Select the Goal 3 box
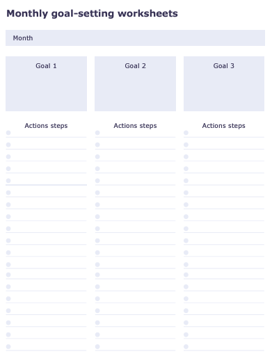 pyautogui.click(x=224, y=83)
